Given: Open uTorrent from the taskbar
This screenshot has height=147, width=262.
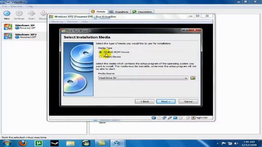Looking at the screenshot, I should click(x=38, y=143).
